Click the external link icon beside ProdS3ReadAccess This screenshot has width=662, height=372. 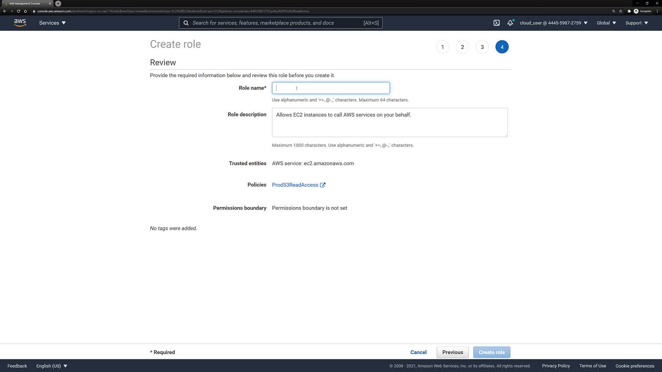click(323, 185)
